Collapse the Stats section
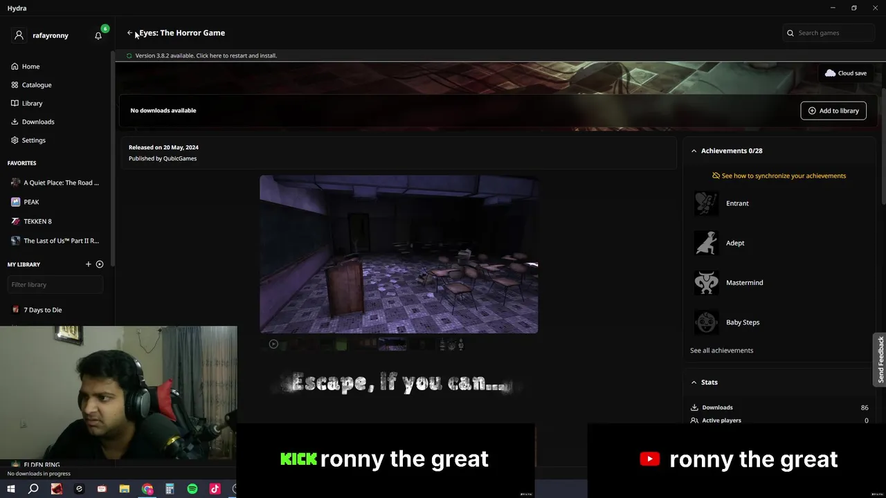Image resolution: width=886 pixels, height=498 pixels. pos(694,382)
